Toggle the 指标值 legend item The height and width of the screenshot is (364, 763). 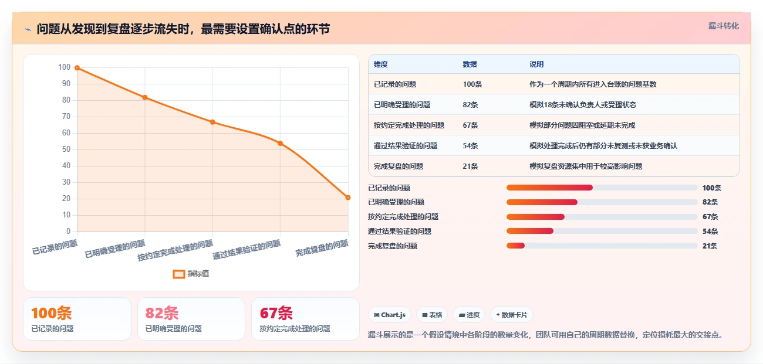(191, 274)
